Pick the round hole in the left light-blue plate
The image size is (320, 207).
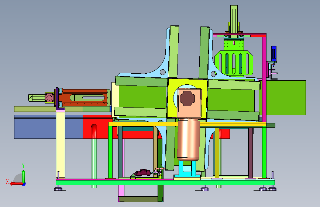tap(163, 72)
